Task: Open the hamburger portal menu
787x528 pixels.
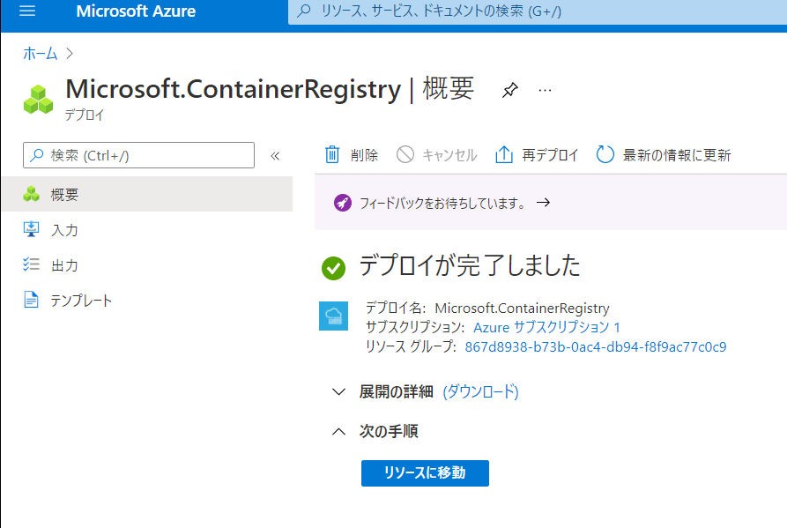Action: pos(27,11)
